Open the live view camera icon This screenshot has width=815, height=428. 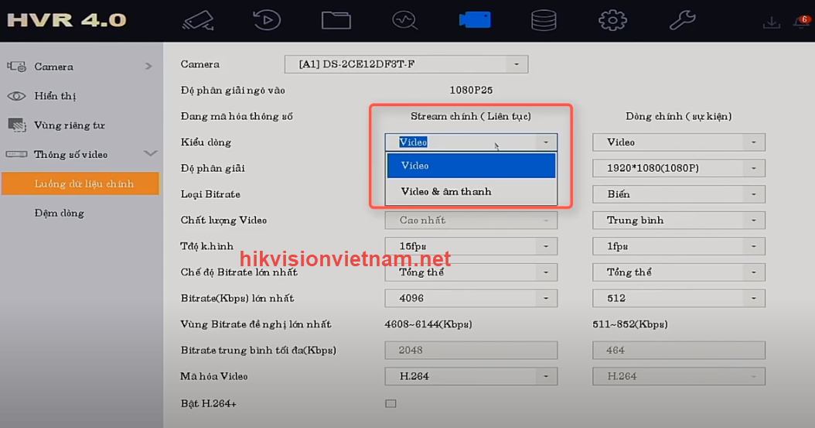tap(199, 19)
